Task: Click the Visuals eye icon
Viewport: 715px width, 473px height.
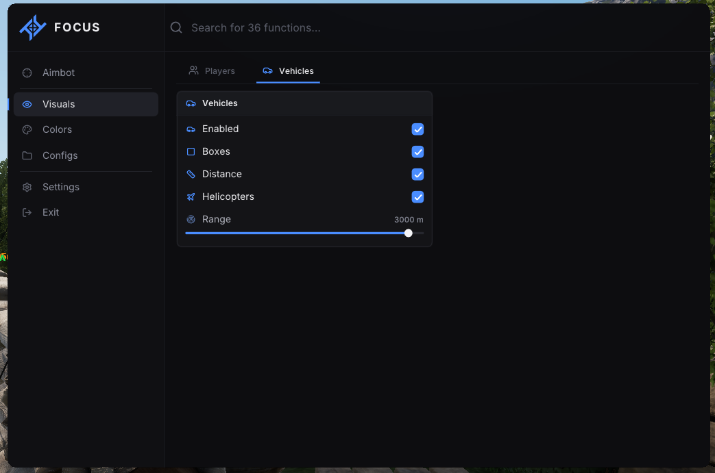Action: point(27,104)
